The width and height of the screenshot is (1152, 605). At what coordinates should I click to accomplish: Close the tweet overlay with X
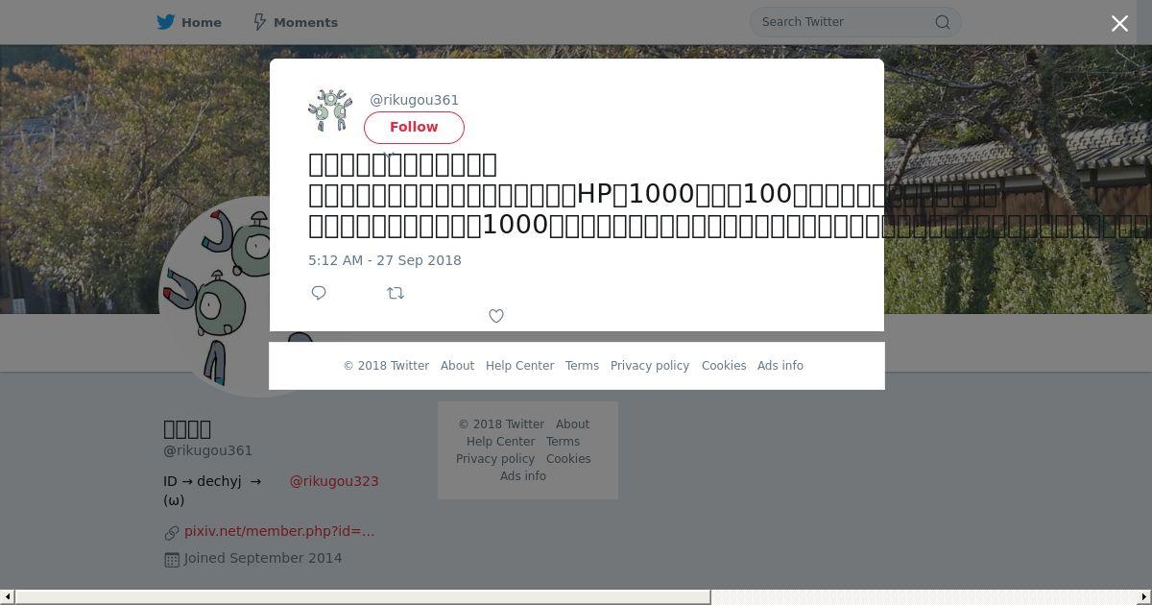tap(1119, 23)
